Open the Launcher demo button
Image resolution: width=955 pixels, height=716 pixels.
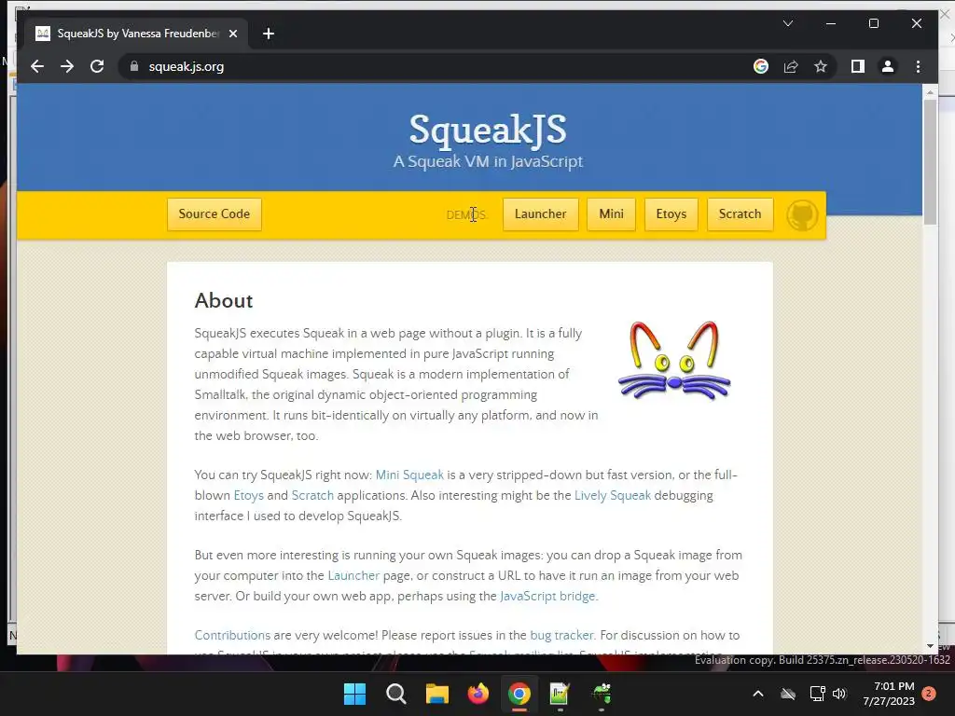point(540,214)
